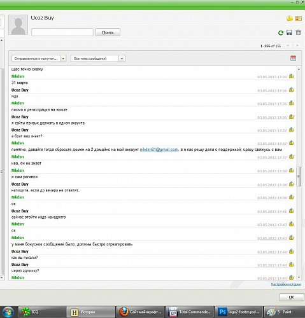Viewport: 305px width, 318px height.
Task: Click the Ucoz Buy sender name at 17:41
Action: (x=20, y=211)
